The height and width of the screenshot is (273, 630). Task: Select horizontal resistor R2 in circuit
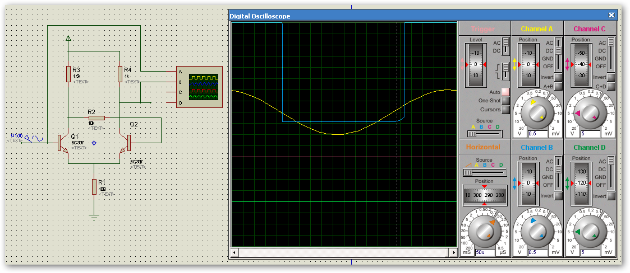pos(96,118)
